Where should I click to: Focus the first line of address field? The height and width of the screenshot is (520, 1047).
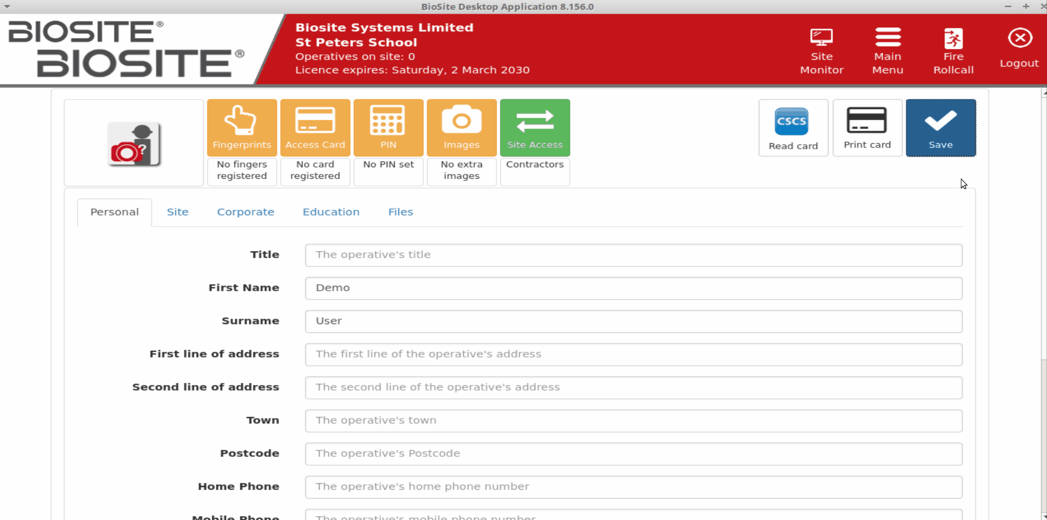(x=633, y=354)
